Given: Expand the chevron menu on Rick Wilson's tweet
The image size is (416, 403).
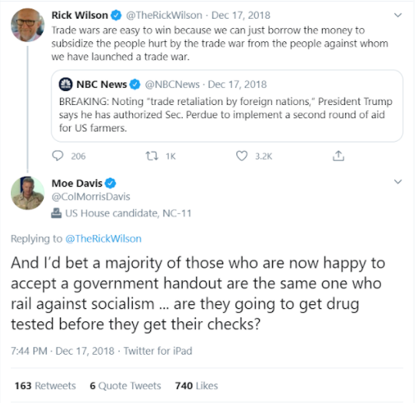Looking at the screenshot, I should (397, 15).
